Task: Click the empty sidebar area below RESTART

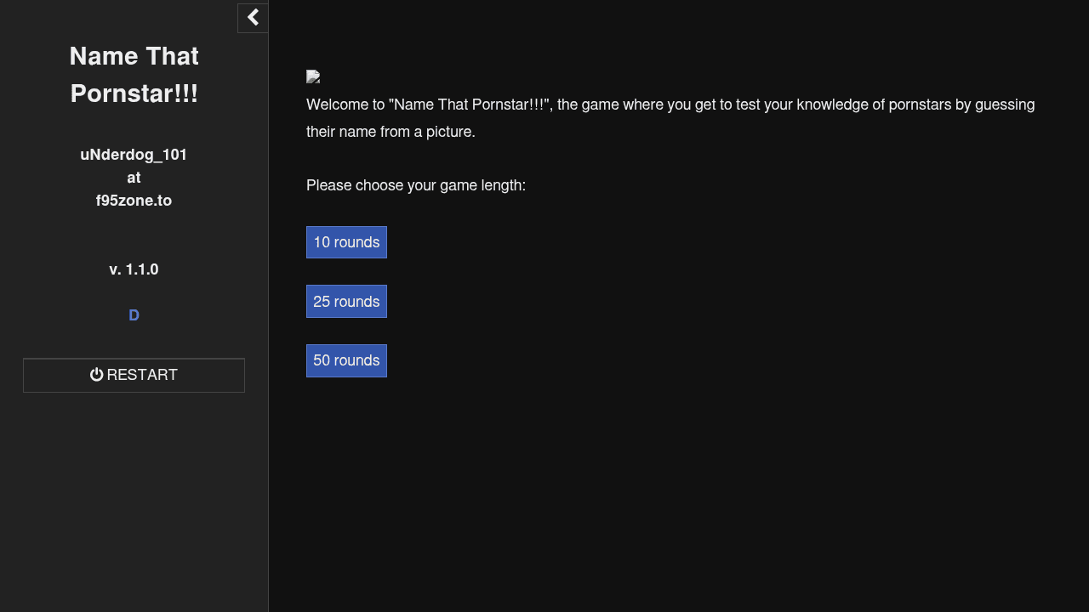Action: click(134, 501)
